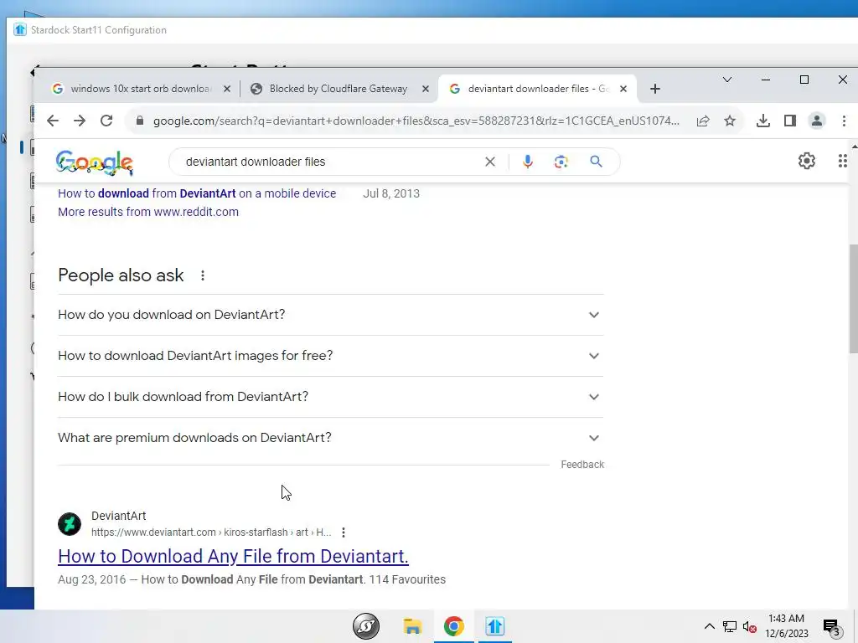Open Google quick settings gear
The image size is (858, 643).
coord(807,161)
